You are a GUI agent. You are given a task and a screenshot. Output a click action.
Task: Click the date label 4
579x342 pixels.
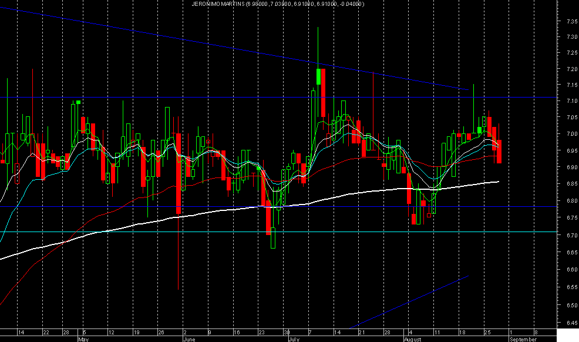click(x=410, y=333)
